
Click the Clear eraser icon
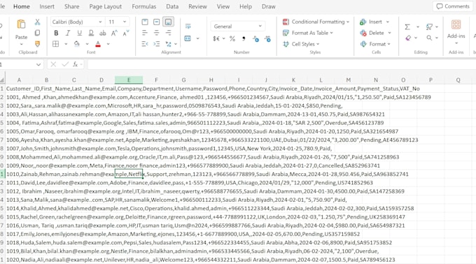[408, 38]
